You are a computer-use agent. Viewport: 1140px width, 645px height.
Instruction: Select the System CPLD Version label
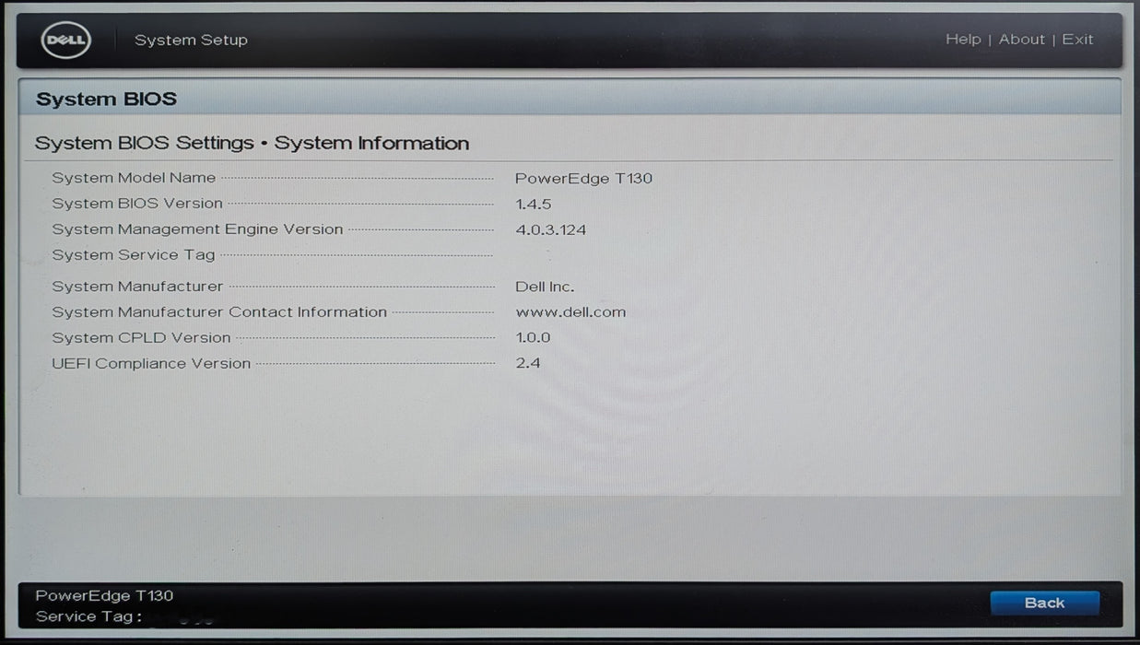coord(141,338)
